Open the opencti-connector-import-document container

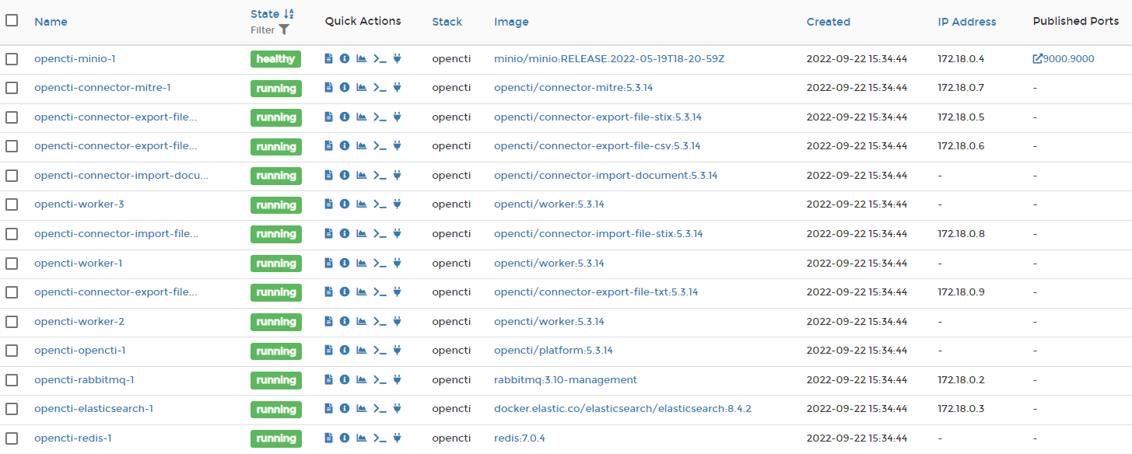pyautogui.click(x=121, y=175)
